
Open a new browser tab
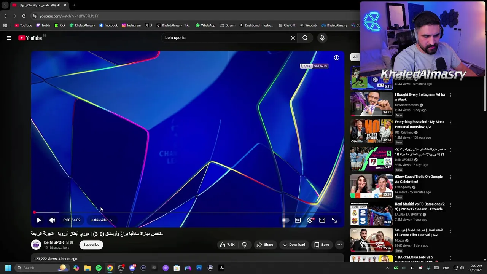click(74, 5)
